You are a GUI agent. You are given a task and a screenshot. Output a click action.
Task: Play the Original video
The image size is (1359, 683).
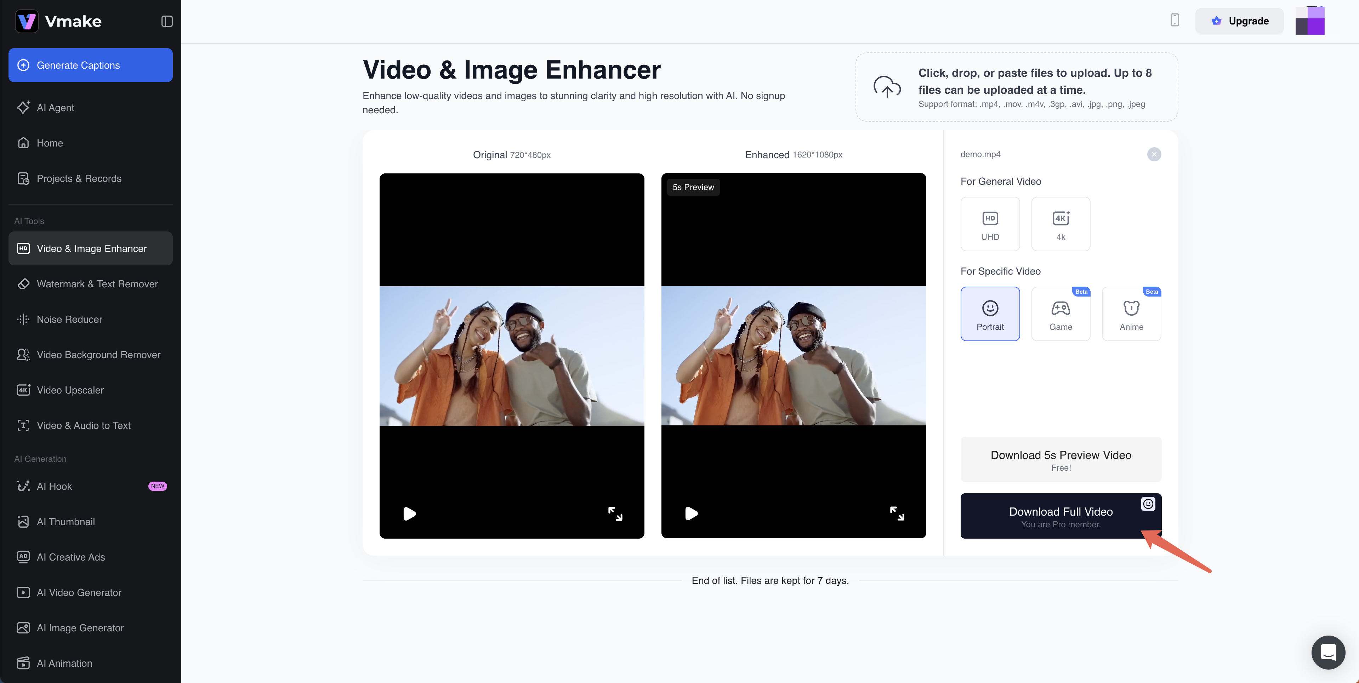point(409,513)
